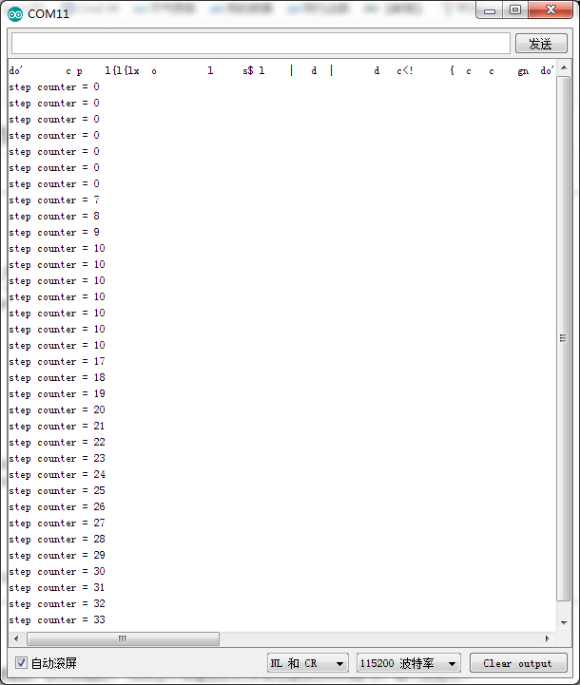
Task: Click the COM11 title text
Action: point(48,14)
